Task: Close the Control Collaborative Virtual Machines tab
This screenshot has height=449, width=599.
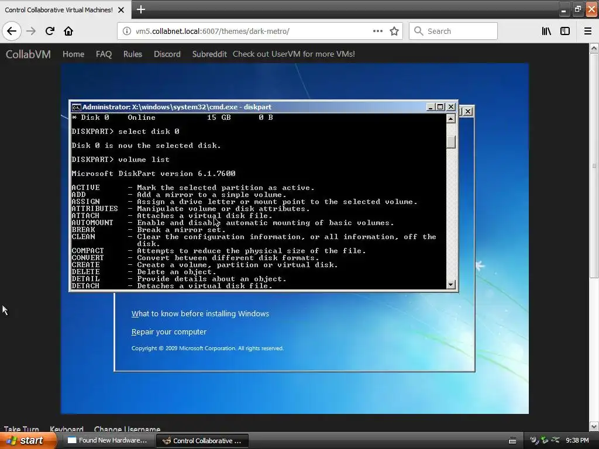Action: [x=121, y=10]
